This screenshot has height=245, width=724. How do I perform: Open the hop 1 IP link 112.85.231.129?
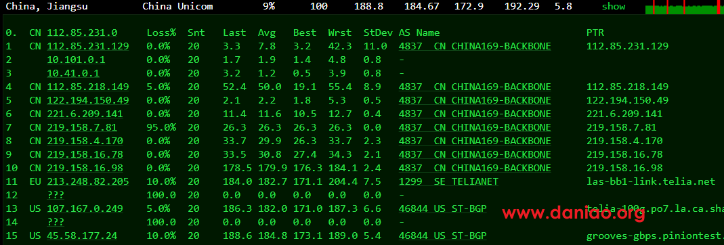click(88, 46)
